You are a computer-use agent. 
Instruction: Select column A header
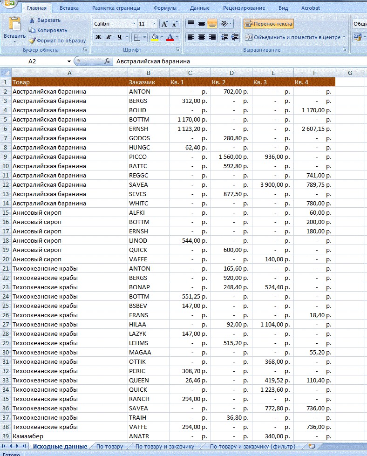[69, 73]
